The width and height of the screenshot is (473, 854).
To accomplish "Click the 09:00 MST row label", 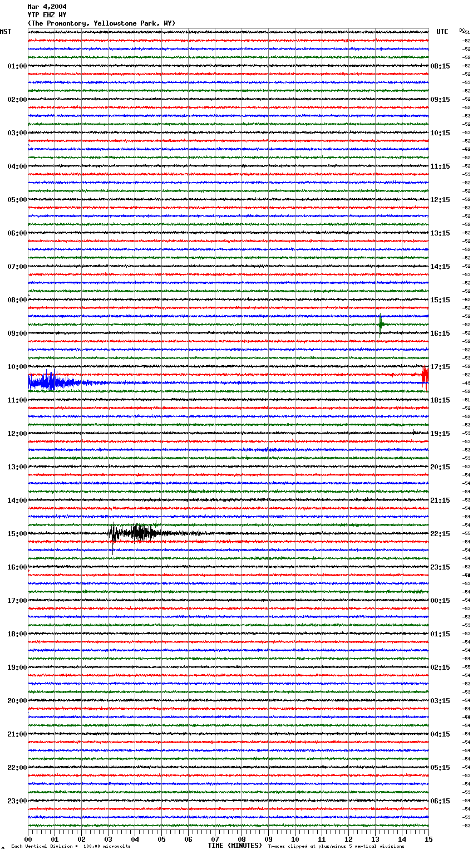I will point(17,333).
